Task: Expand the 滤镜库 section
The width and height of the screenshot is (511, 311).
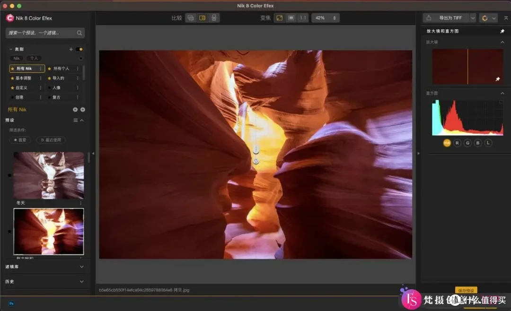Action: (81, 267)
